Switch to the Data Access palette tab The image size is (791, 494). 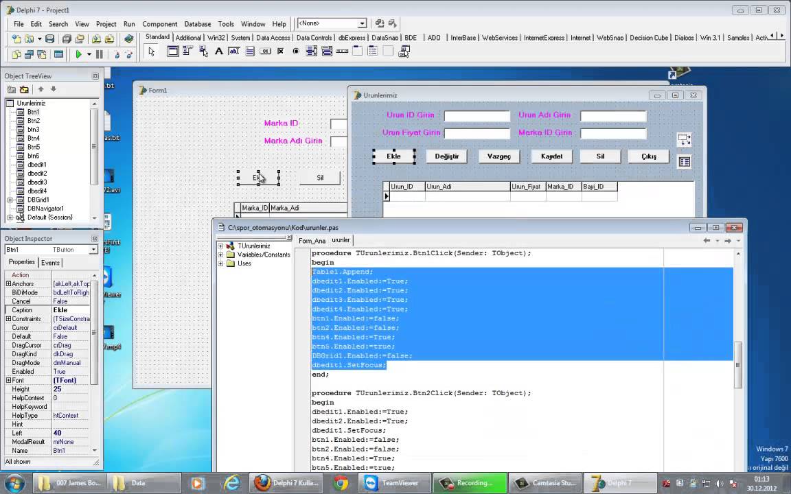(273, 37)
